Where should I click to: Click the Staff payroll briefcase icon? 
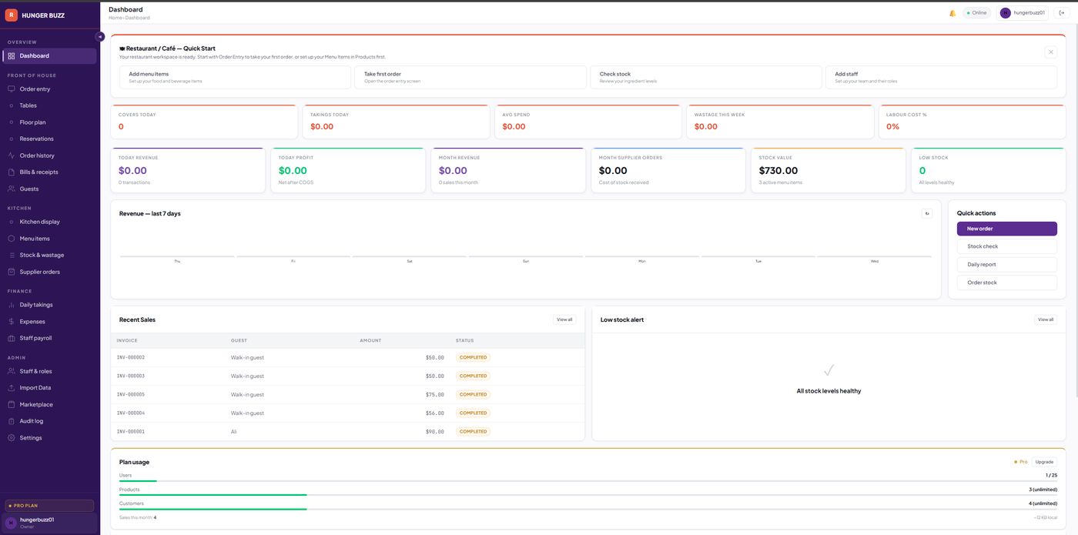(x=12, y=338)
